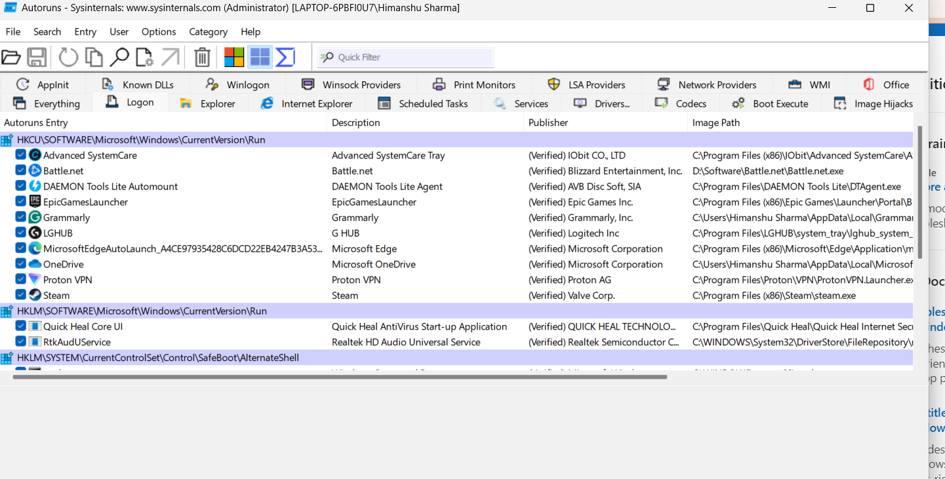Select the HKLM CurrentVersion\Run registry key row
945x479 pixels.
(x=456, y=311)
